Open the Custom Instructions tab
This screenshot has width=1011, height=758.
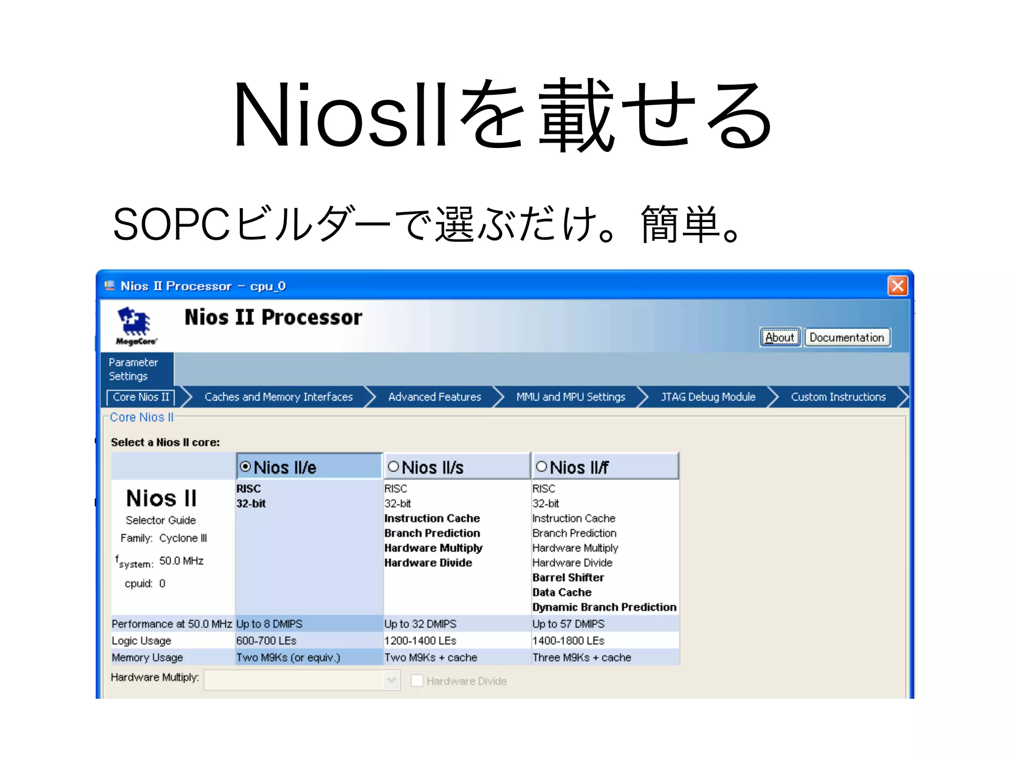click(838, 397)
